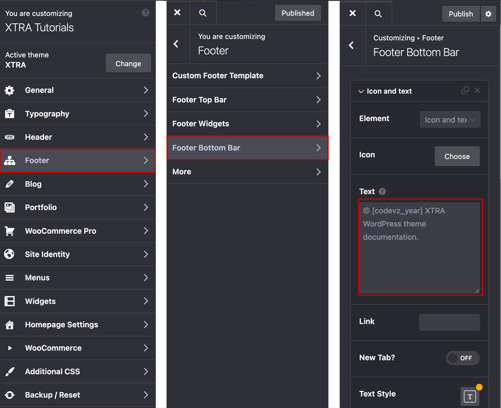Go back from the Footer panel
This screenshot has width=501, height=408.
[x=176, y=44]
